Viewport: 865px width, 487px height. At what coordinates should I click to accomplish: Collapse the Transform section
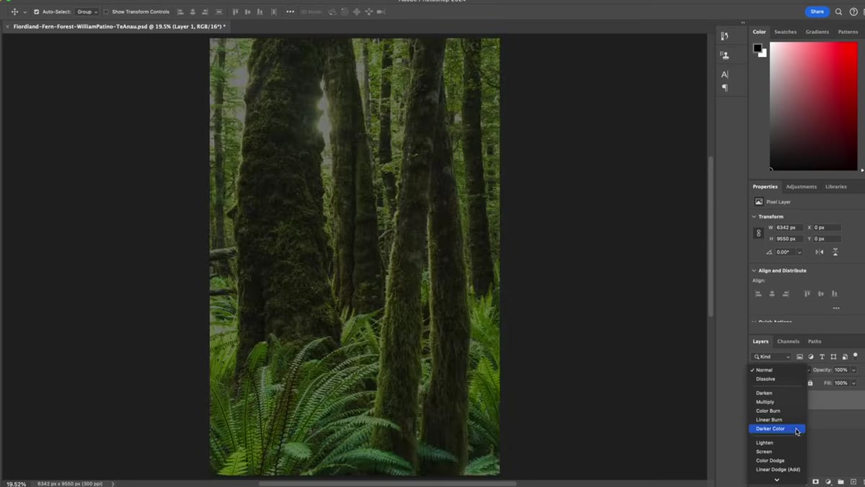click(x=754, y=216)
